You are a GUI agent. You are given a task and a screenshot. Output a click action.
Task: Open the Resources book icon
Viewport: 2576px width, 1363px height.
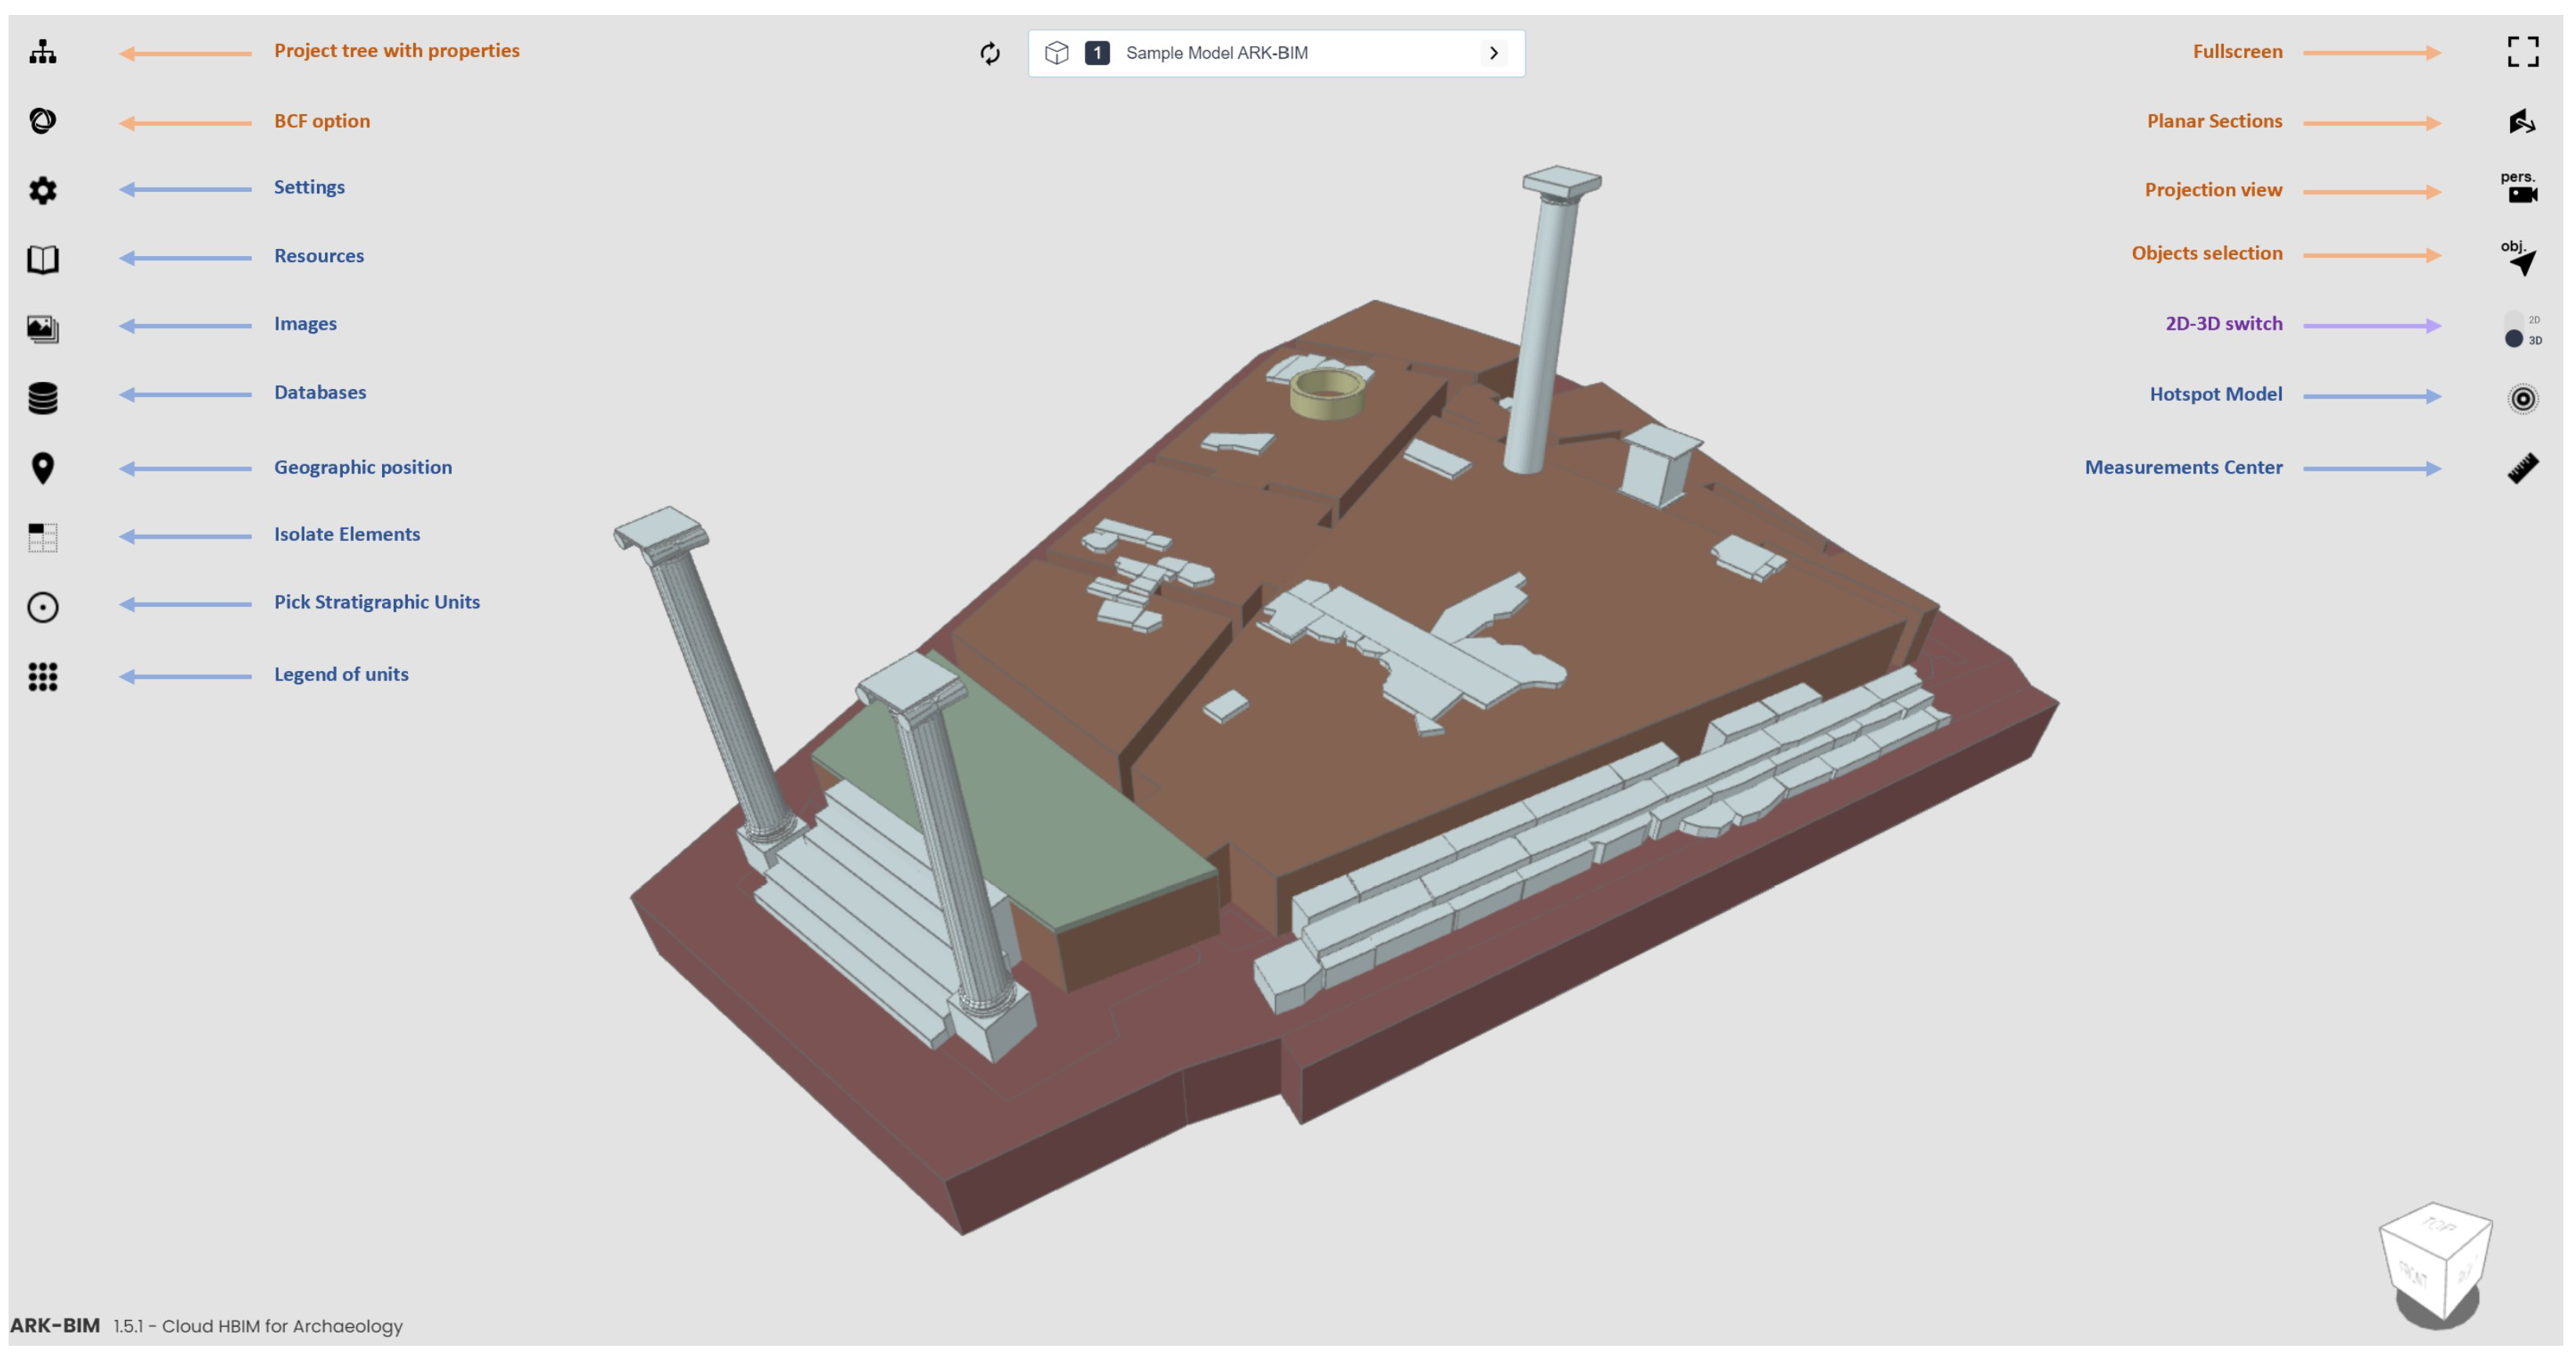42,259
